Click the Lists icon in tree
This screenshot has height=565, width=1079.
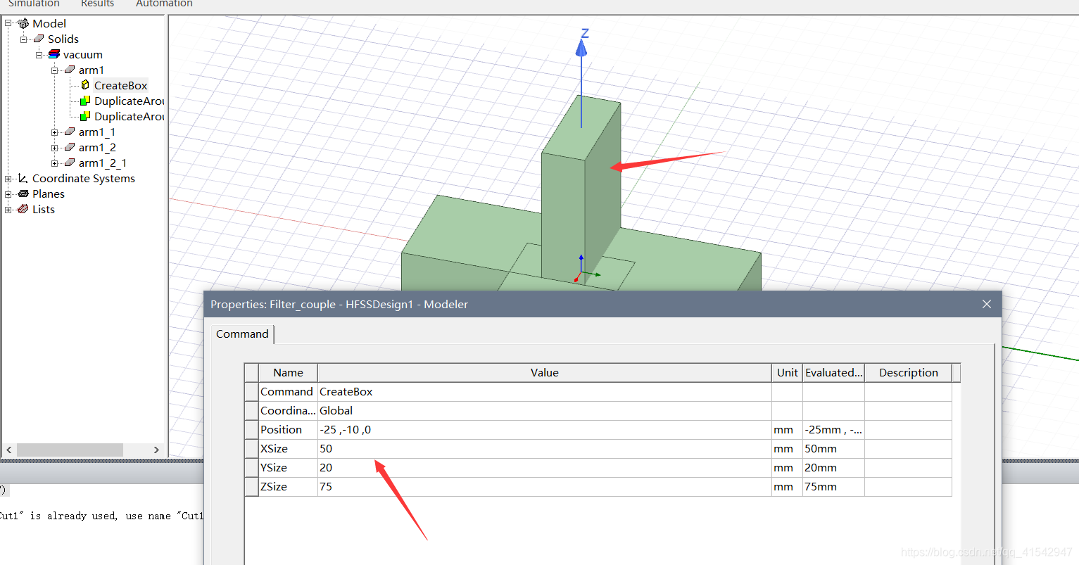click(23, 209)
